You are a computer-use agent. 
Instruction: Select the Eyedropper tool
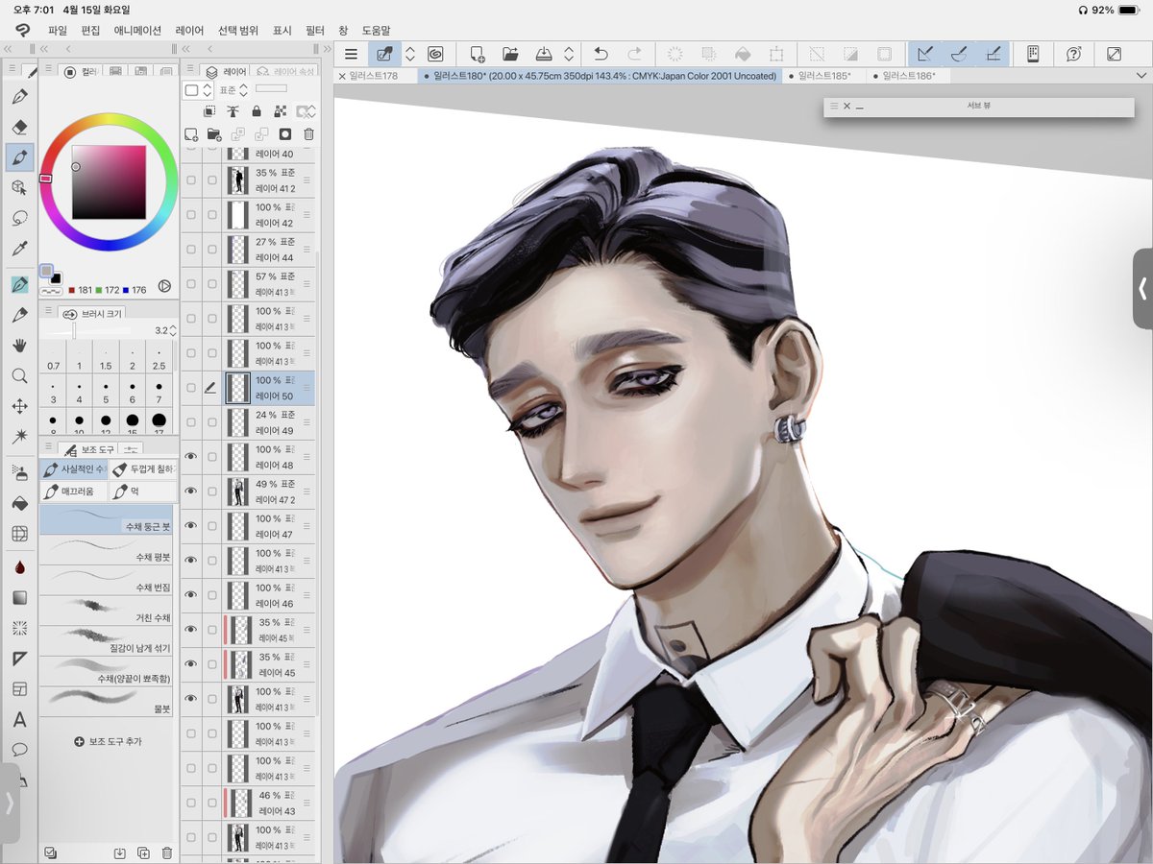pos(19,249)
